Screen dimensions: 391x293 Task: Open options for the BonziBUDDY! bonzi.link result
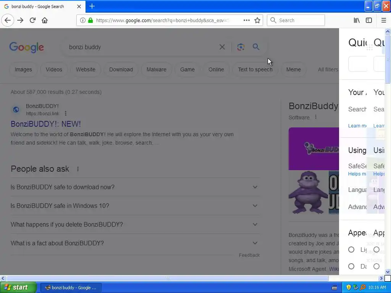tap(66, 113)
